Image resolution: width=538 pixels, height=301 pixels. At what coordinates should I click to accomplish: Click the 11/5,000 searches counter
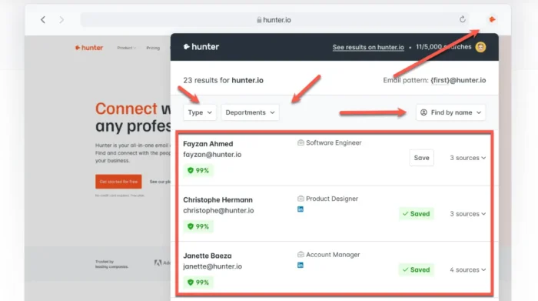[x=443, y=47]
